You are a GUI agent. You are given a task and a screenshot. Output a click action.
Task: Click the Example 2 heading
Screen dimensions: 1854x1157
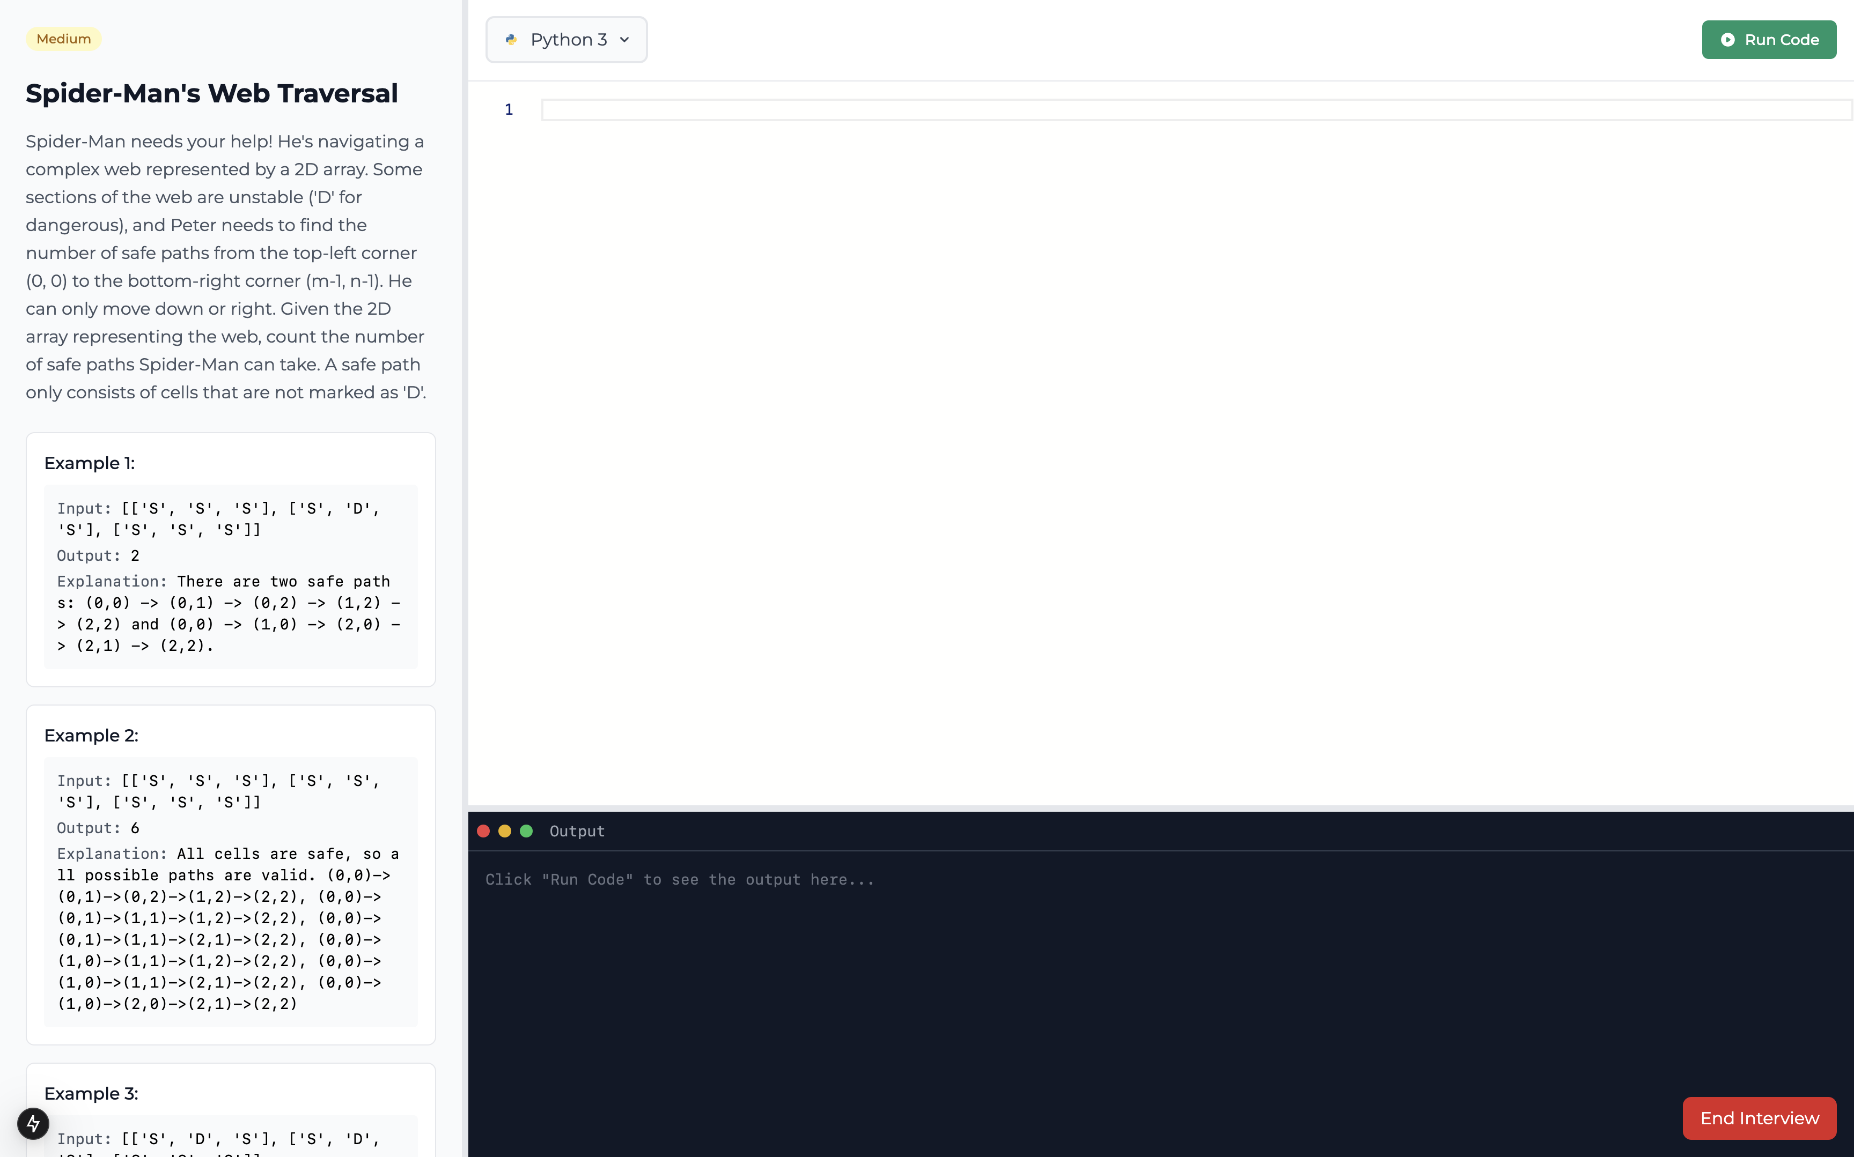(91, 736)
